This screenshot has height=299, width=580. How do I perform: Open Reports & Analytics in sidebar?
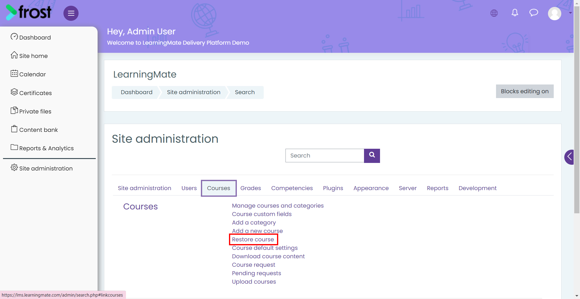(42, 148)
